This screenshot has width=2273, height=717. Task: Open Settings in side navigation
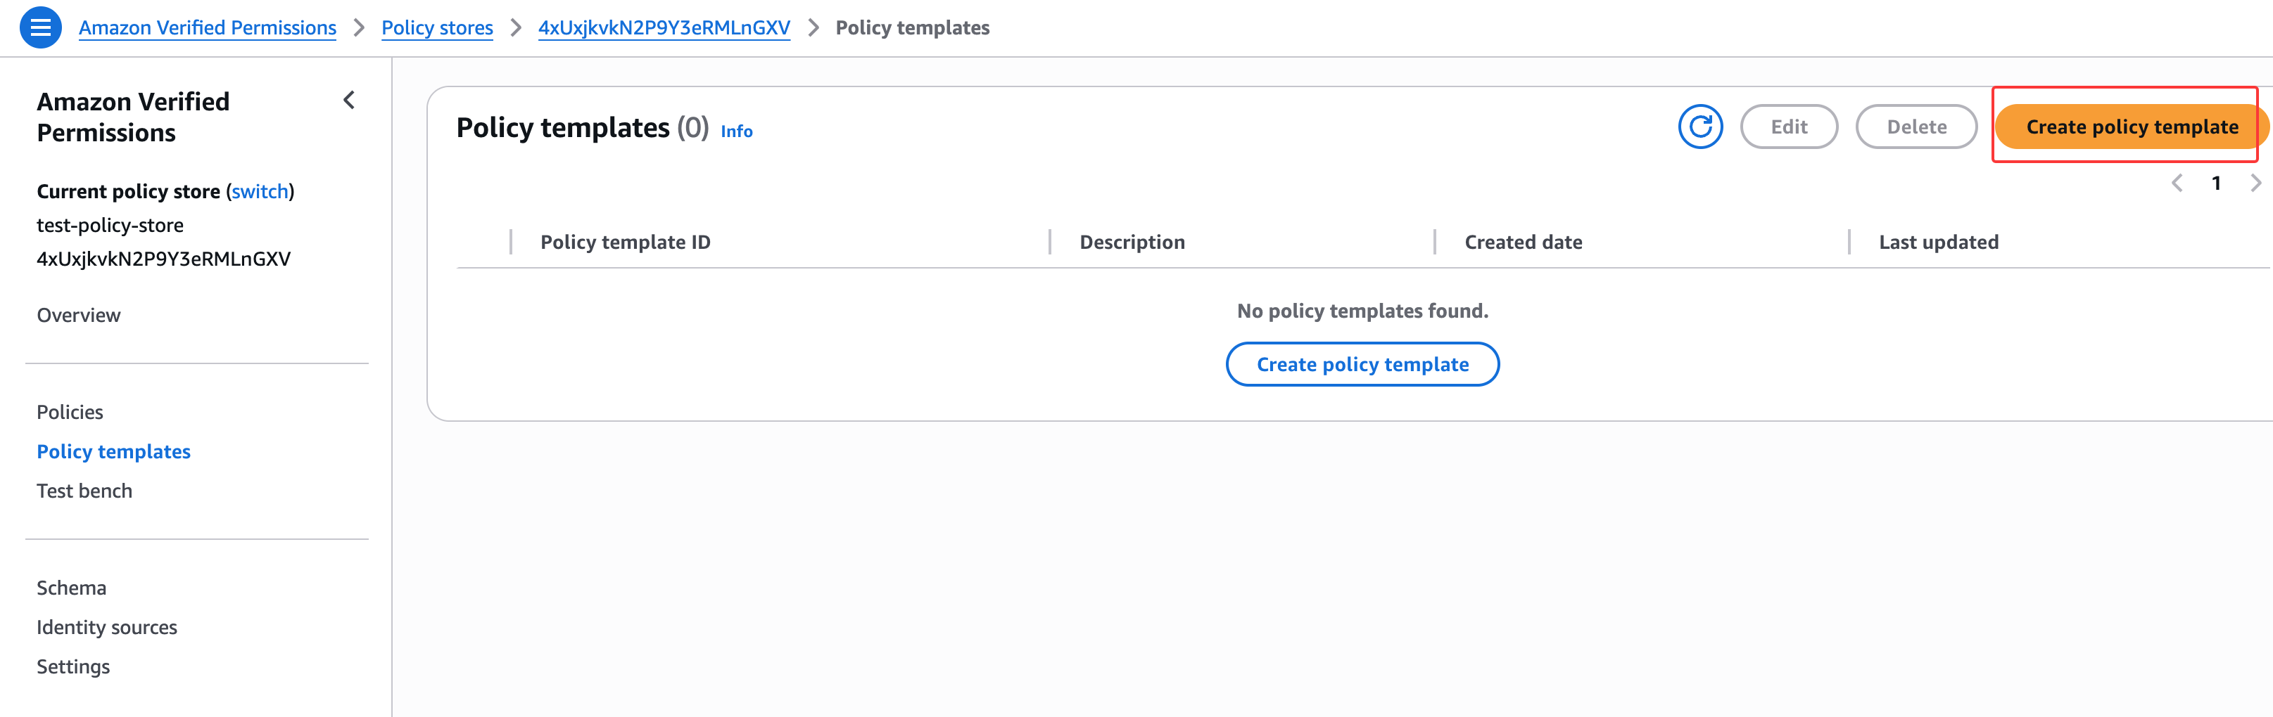coord(73,666)
